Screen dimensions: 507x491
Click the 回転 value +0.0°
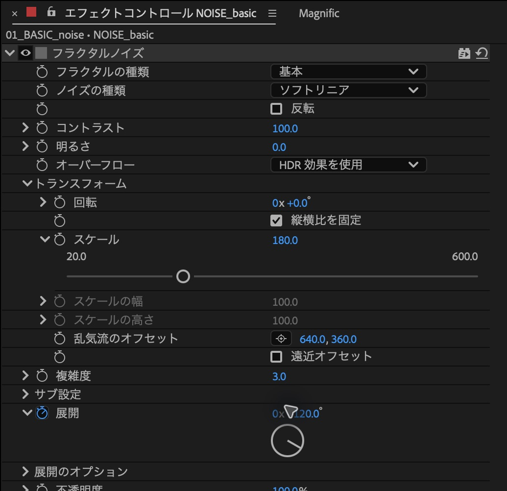(x=298, y=203)
